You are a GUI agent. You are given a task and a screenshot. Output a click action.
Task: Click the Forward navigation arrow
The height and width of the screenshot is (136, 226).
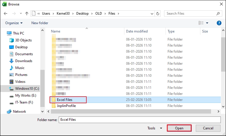coord(14,14)
